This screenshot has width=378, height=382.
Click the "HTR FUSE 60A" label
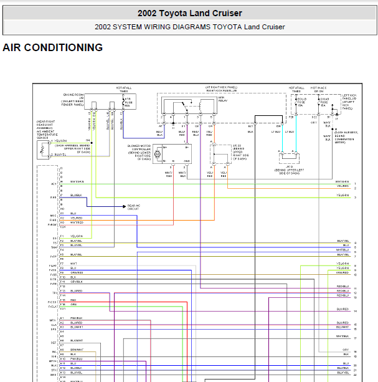coord(128,103)
